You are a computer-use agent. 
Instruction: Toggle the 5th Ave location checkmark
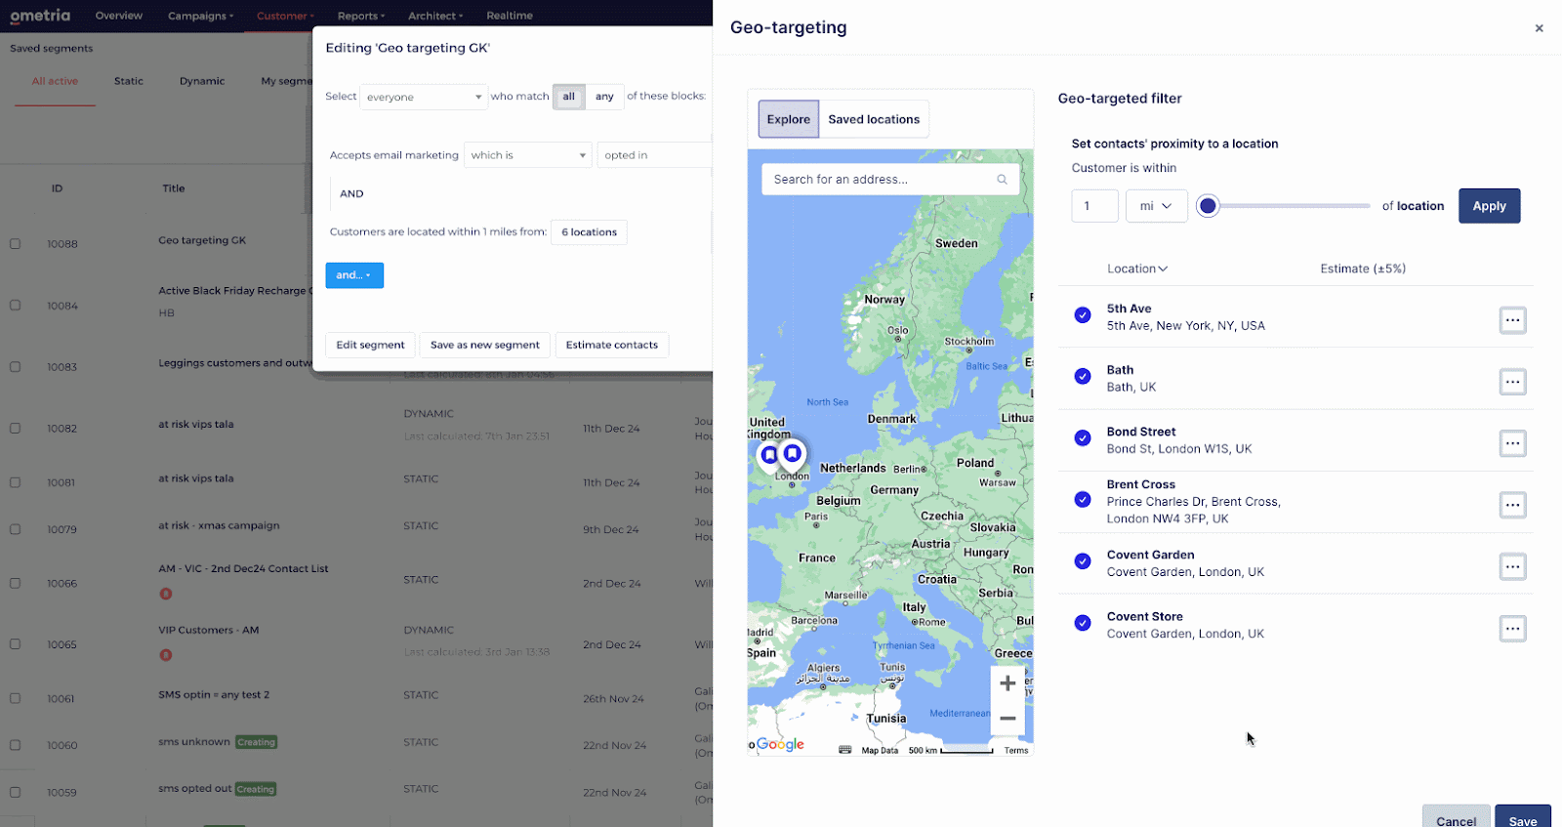point(1083,315)
